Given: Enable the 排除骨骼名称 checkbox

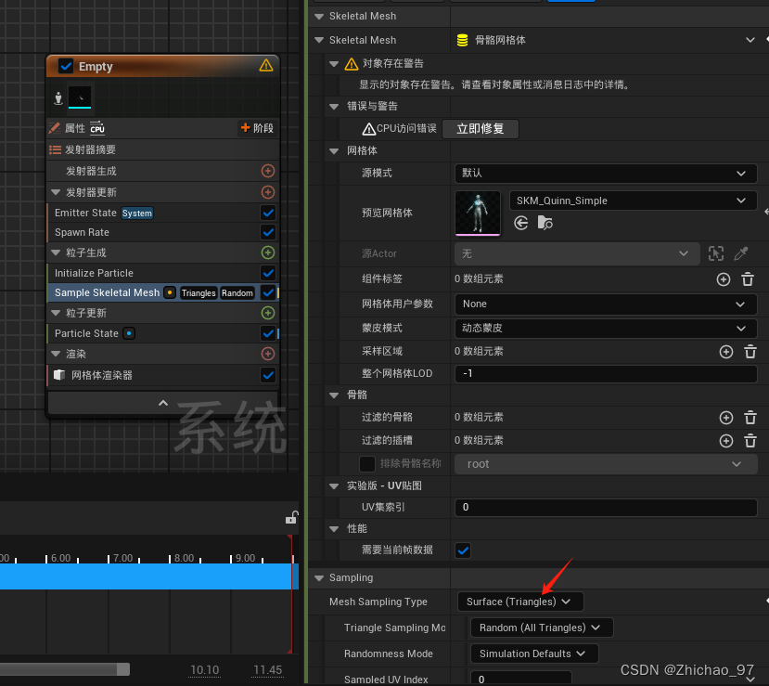Looking at the screenshot, I should [367, 463].
